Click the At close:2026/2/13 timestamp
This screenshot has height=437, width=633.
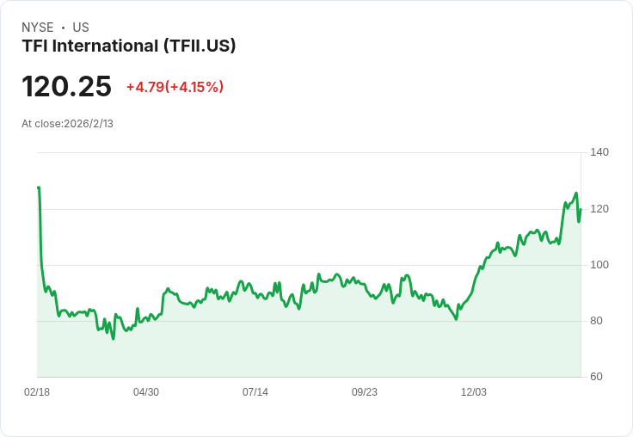67,123
